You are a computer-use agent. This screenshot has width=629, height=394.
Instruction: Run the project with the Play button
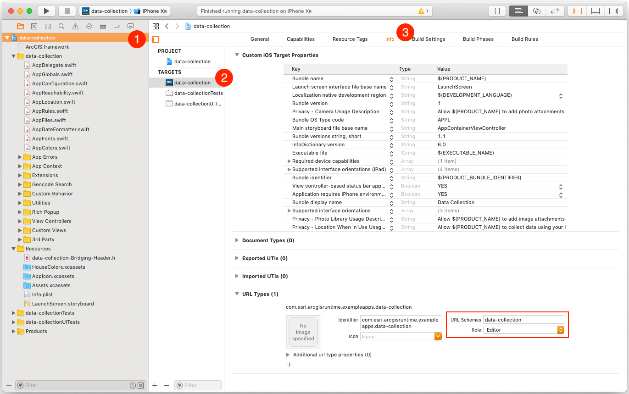pyautogui.click(x=46, y=11)
